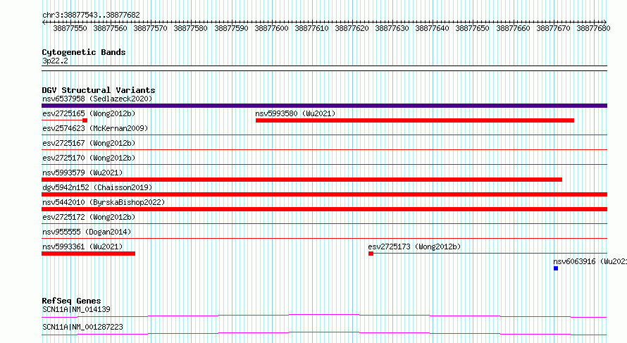
Task: Open the nsv5993580 (Wu2021) label
Action: pos(295,113)
